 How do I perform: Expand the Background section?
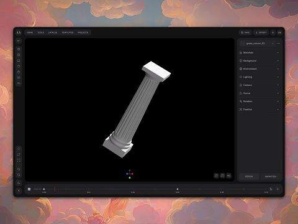pyautogui.click(x=260, y=61)
